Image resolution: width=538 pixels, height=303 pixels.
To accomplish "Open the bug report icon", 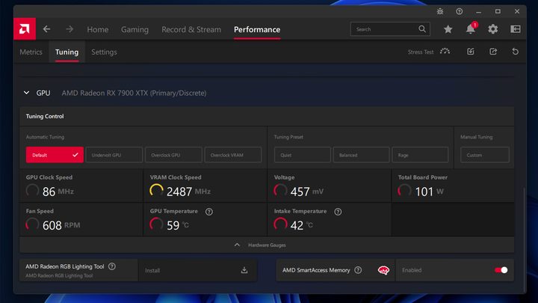I will tap(440, 11).
